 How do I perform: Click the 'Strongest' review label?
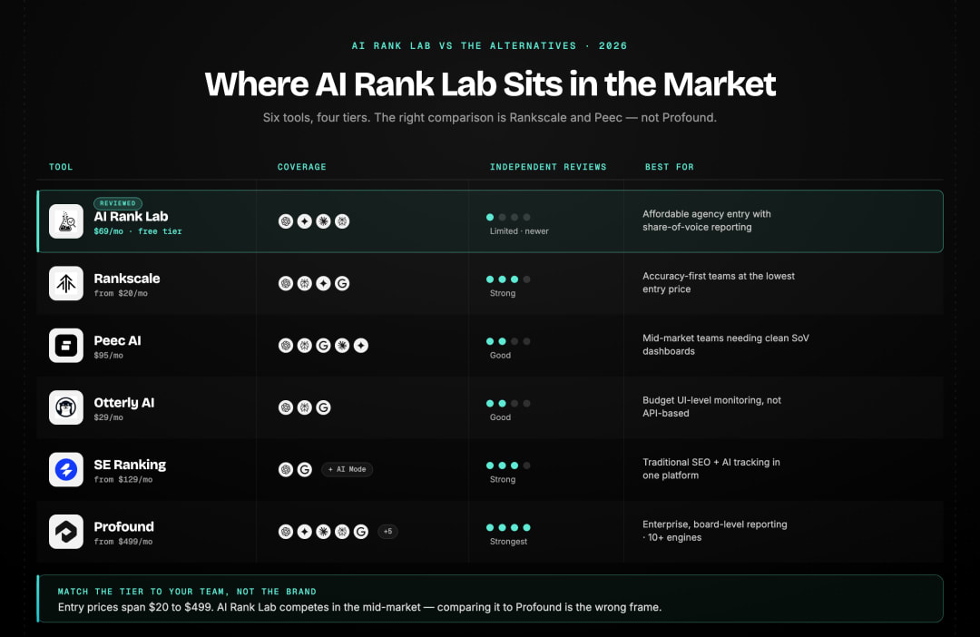click(509, 542)
